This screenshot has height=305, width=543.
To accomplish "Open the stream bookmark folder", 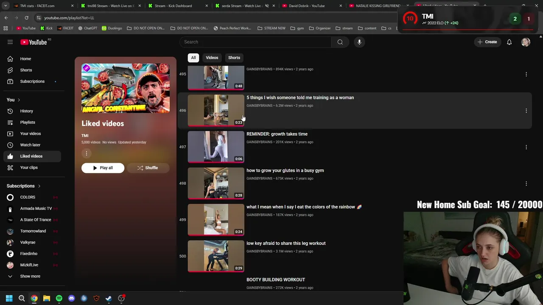I will [344, 28].
